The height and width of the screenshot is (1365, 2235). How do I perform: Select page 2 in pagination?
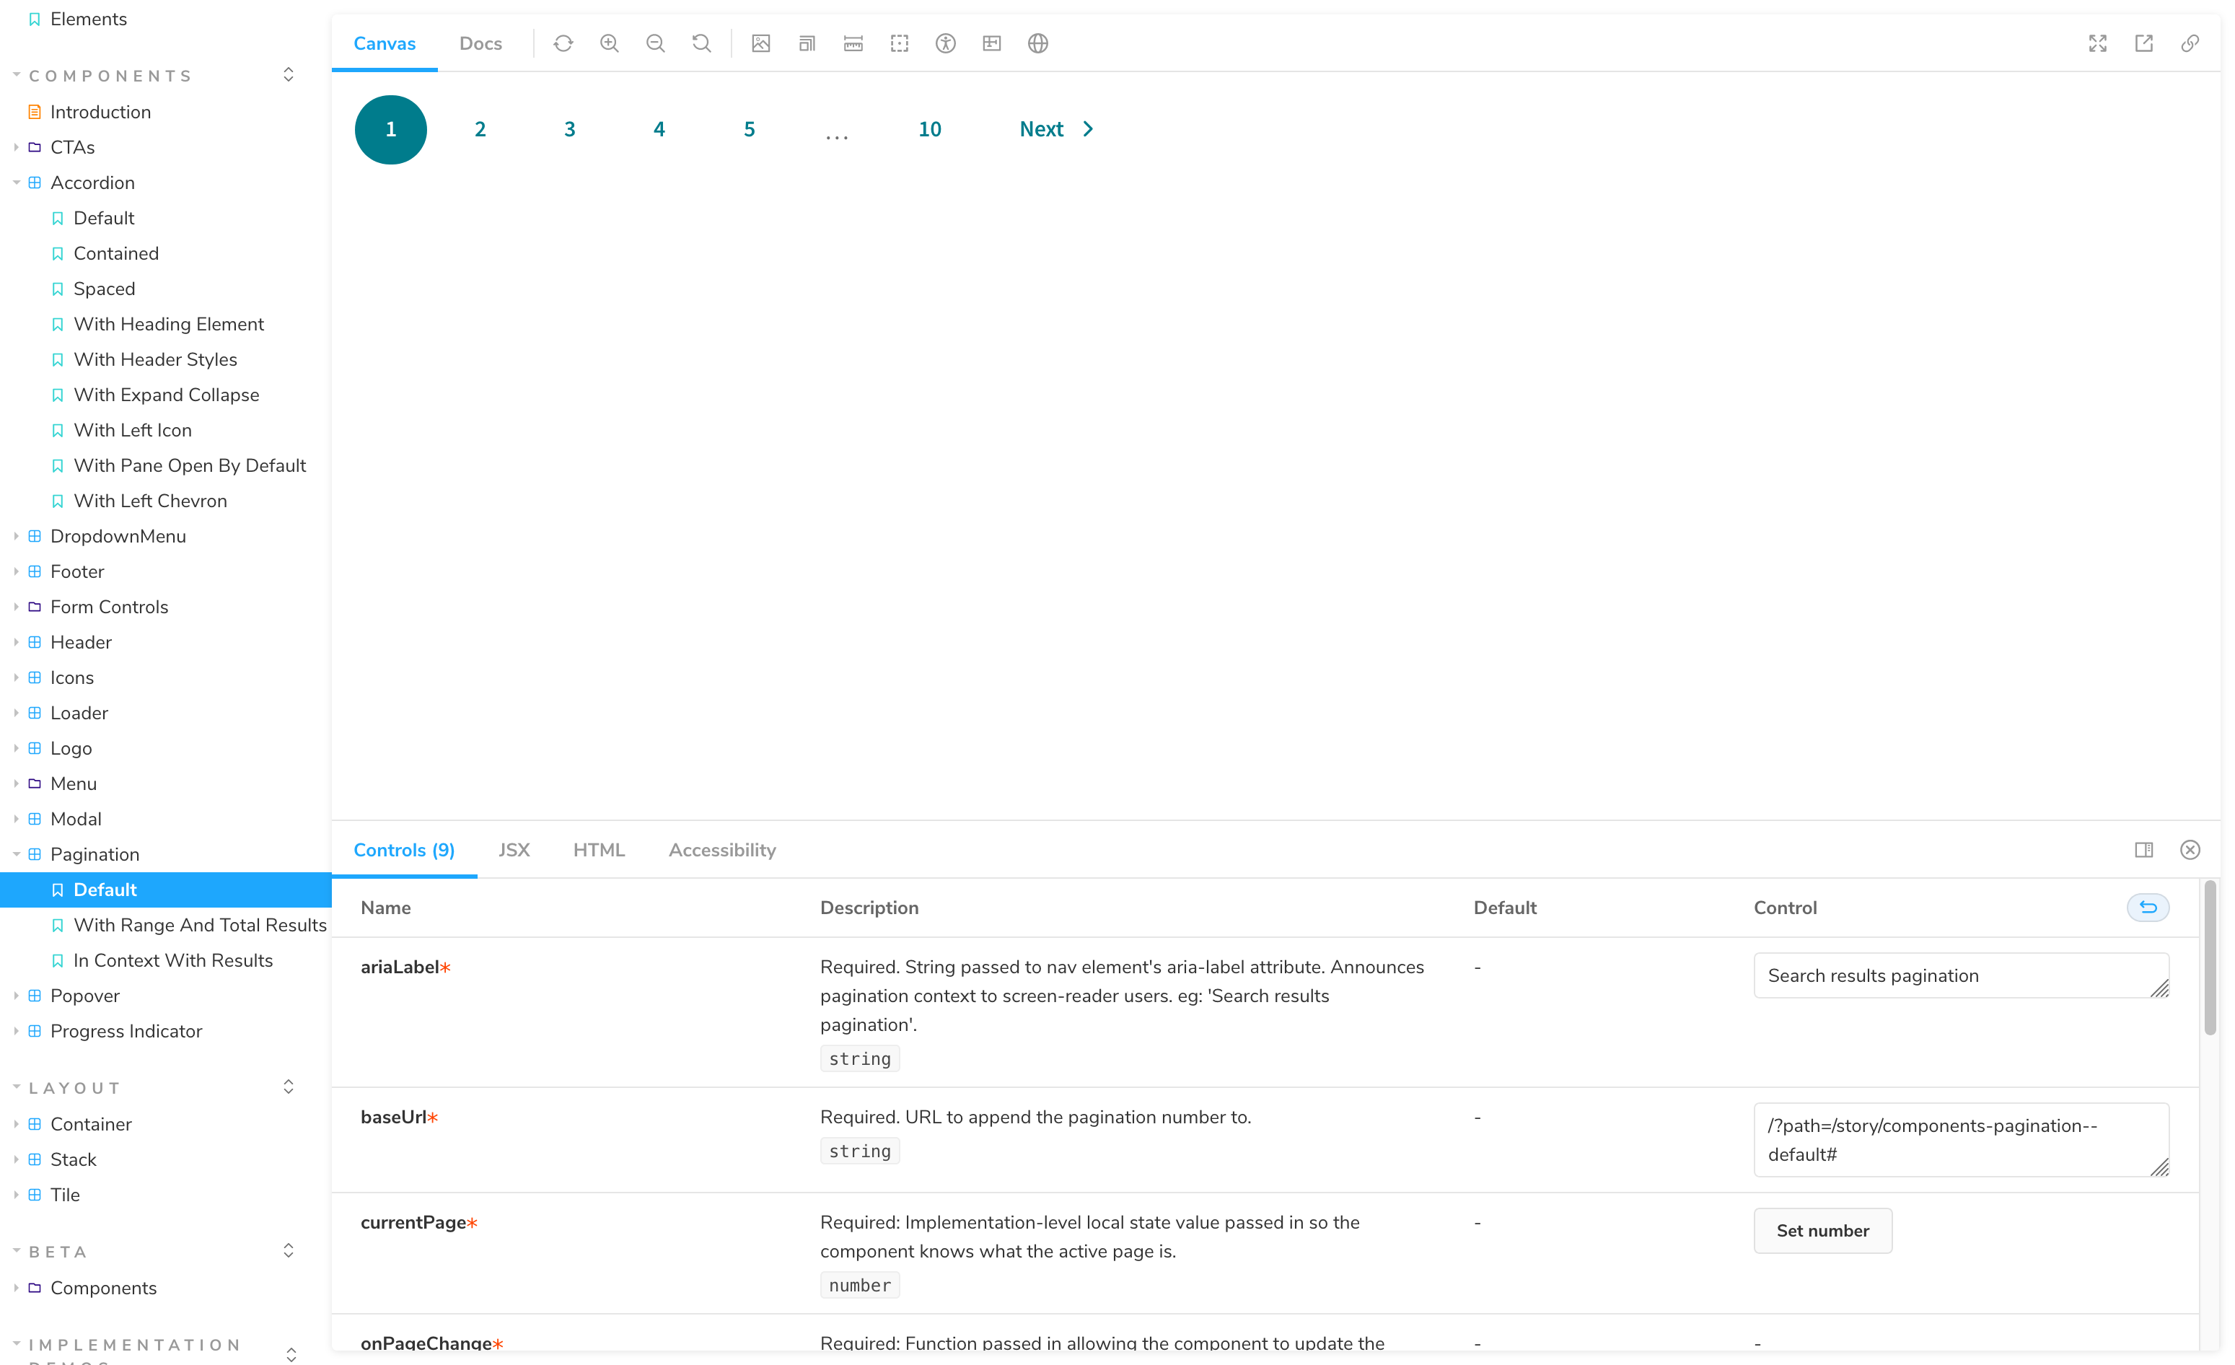[x=480, y=129]
